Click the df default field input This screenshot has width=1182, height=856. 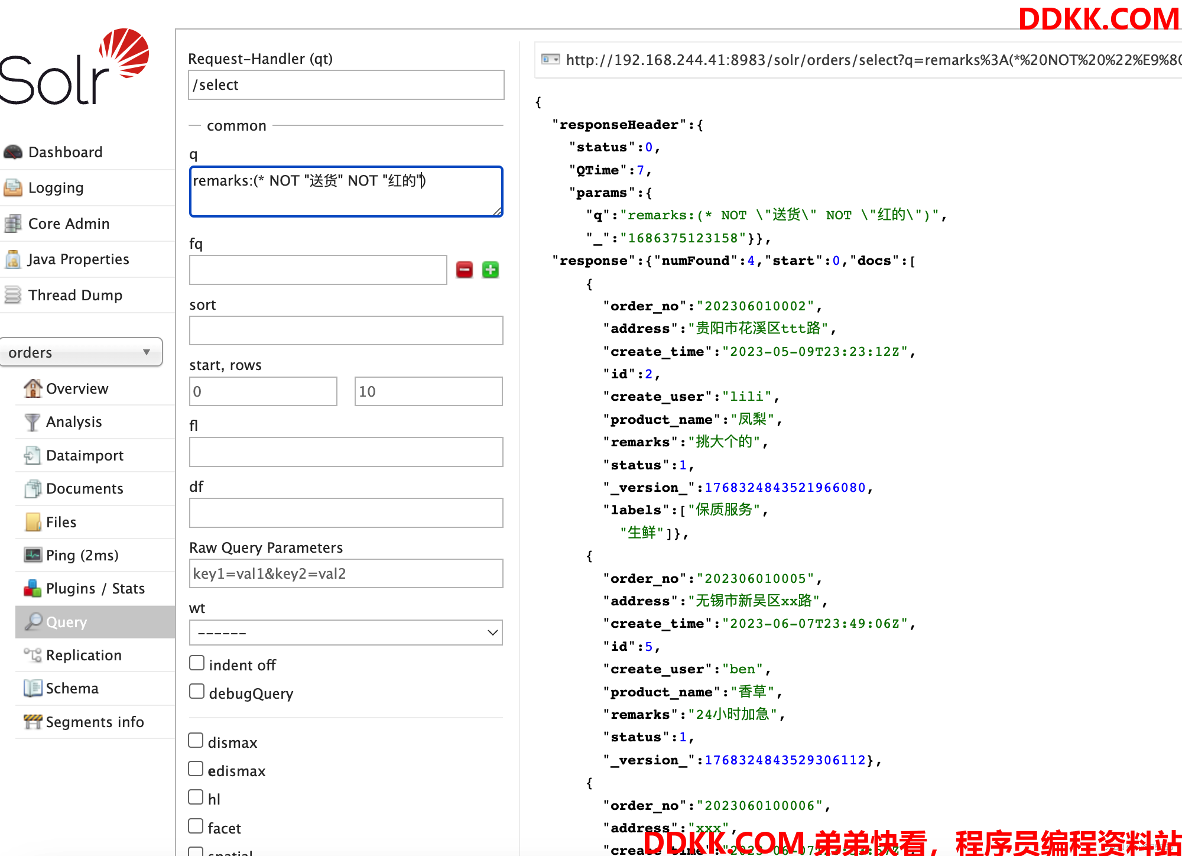point(346,513)
